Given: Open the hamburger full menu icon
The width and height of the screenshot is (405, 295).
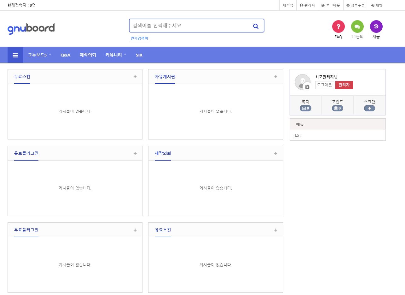Looking at the screenshot, I should pos(15,55).
